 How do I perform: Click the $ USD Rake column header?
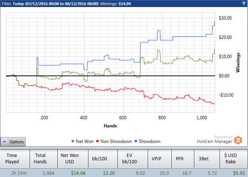pyautogui.click(x=234, y=158)
